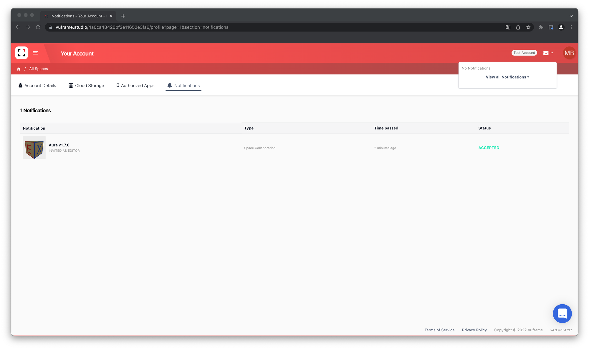Click the All Spaces breadcrumb link

tap(39, 69)
